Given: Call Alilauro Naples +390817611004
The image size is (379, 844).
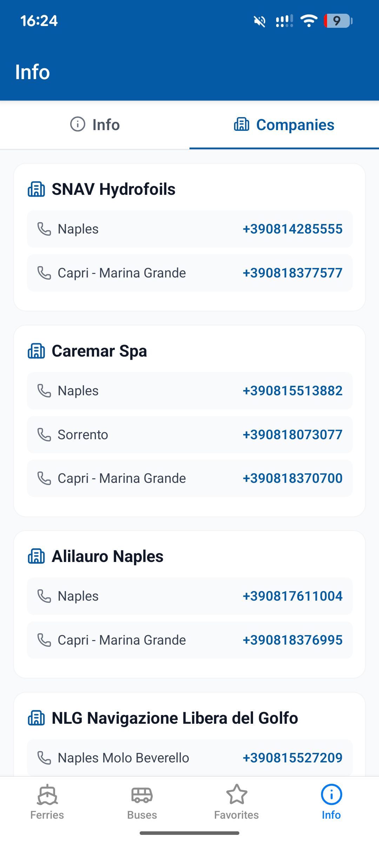Looking at the screenshot, I should (293, 596).
